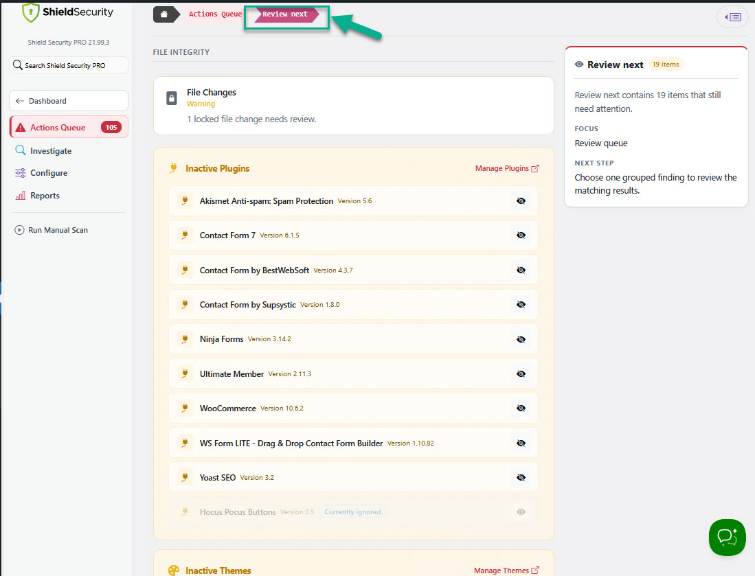755x576 pixels.
Task: Run Manual Scan
Action: (x=52, y=230)
